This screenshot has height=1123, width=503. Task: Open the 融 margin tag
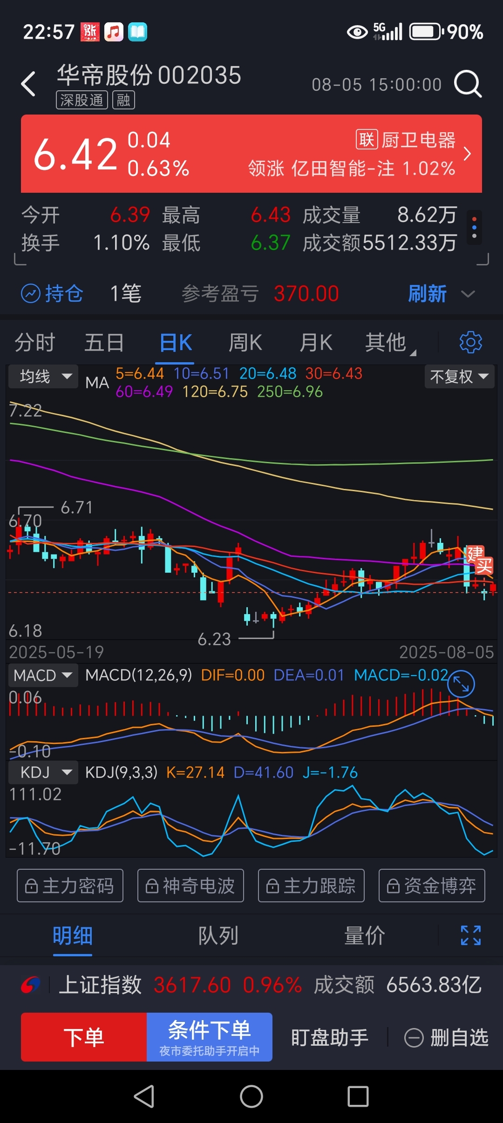point(123,100)
